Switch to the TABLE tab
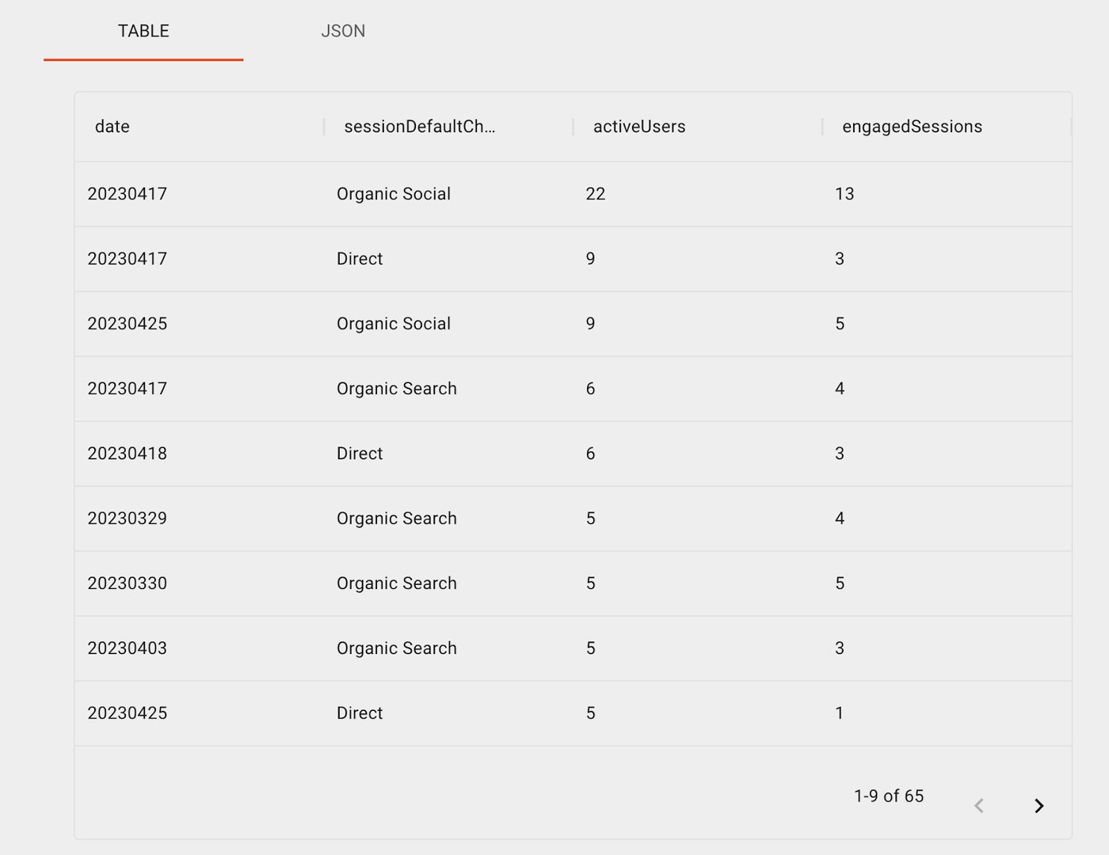Image resolution: width=1109 pixels, height=855 pixels. coord(143,32)
